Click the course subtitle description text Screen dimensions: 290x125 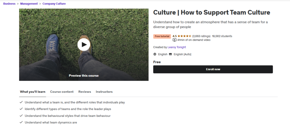(210, 24)
